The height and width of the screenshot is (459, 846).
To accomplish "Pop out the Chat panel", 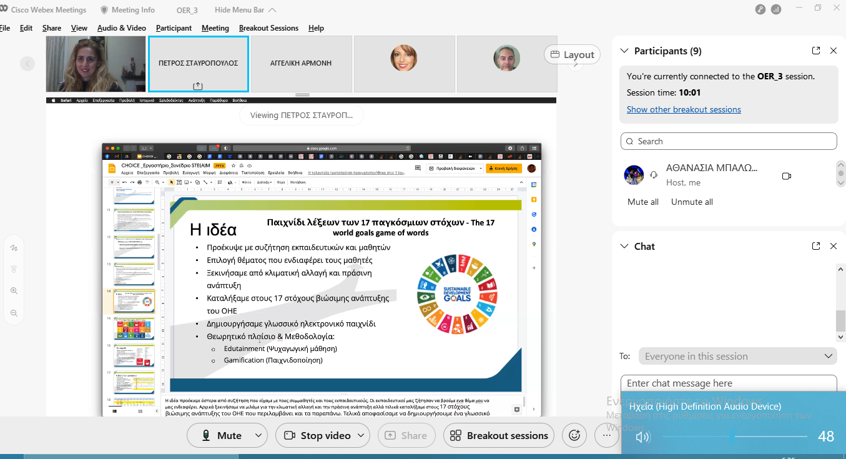I will tap(815, 247).
